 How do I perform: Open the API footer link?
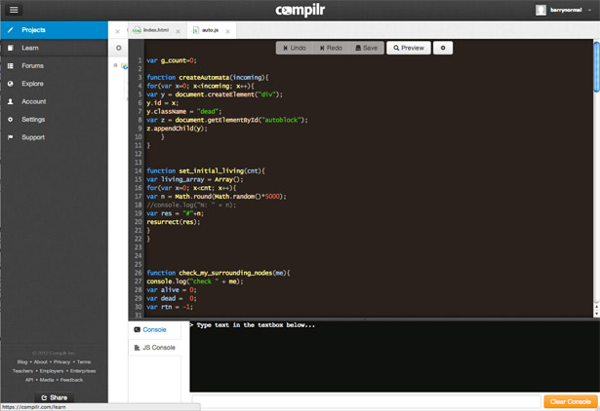coord(29,380)
